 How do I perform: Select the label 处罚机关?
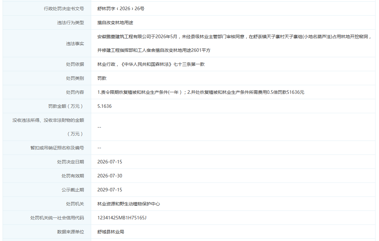coord(75,204)
